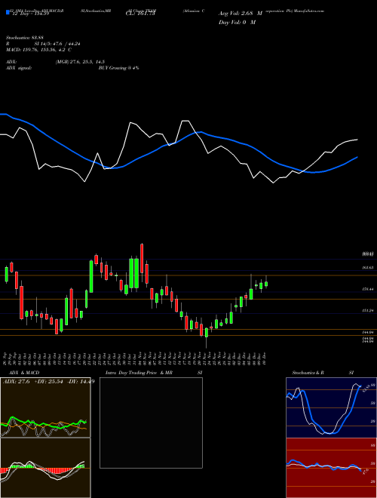377x498 pixels.
Task: Click the last green candlestick in the series
Action: [266, 284]
